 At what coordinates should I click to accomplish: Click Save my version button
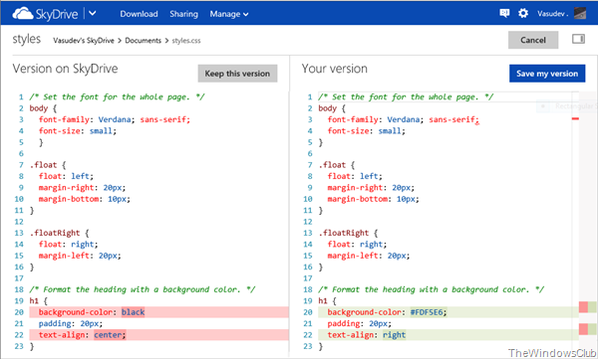coord(547,74)
